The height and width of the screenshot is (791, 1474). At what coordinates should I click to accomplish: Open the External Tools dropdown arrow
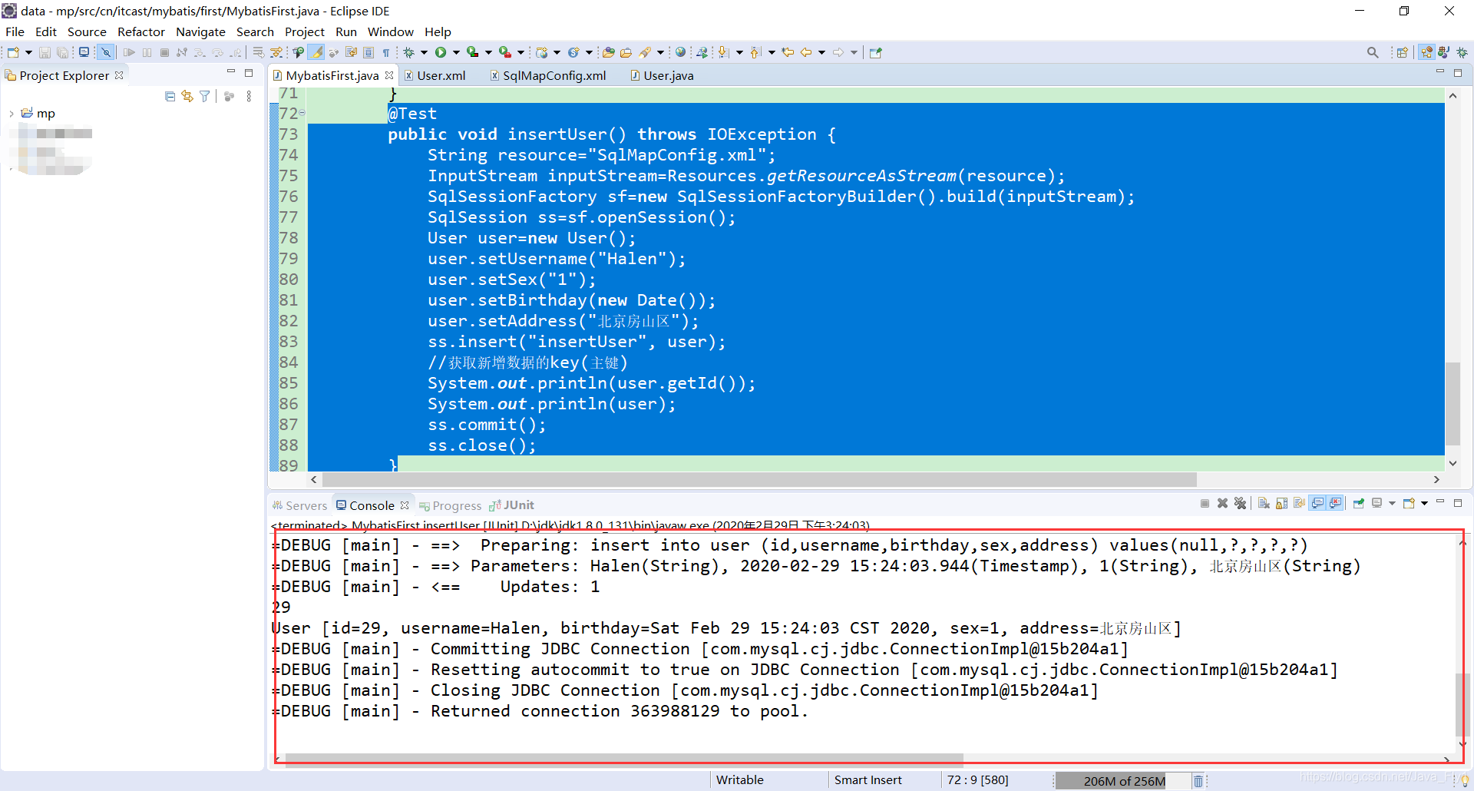tap(521, 52)
